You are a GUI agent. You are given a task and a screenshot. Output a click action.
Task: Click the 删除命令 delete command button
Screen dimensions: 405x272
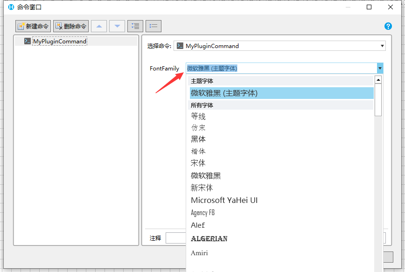click(x=71, y=26)
